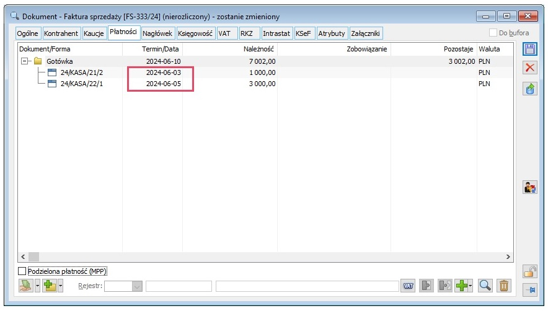Image resolution: width=548 pixels, height=311 pixels.
Task: Click the scrollbar left arrow
Action: (x=23, y=257)
